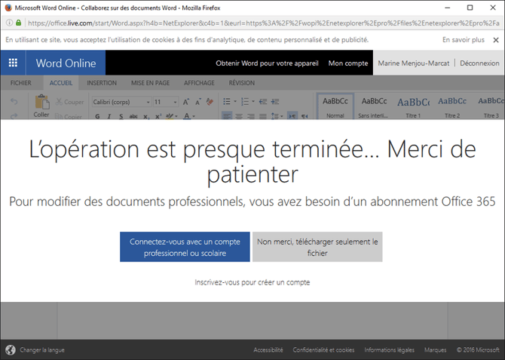
Task: Click the green padlock security icon
Action: tap(18, 23)
